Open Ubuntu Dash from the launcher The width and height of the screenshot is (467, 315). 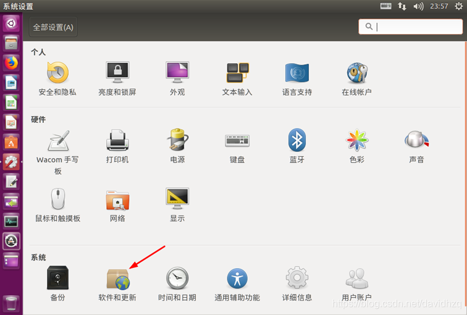coord(11,23)
